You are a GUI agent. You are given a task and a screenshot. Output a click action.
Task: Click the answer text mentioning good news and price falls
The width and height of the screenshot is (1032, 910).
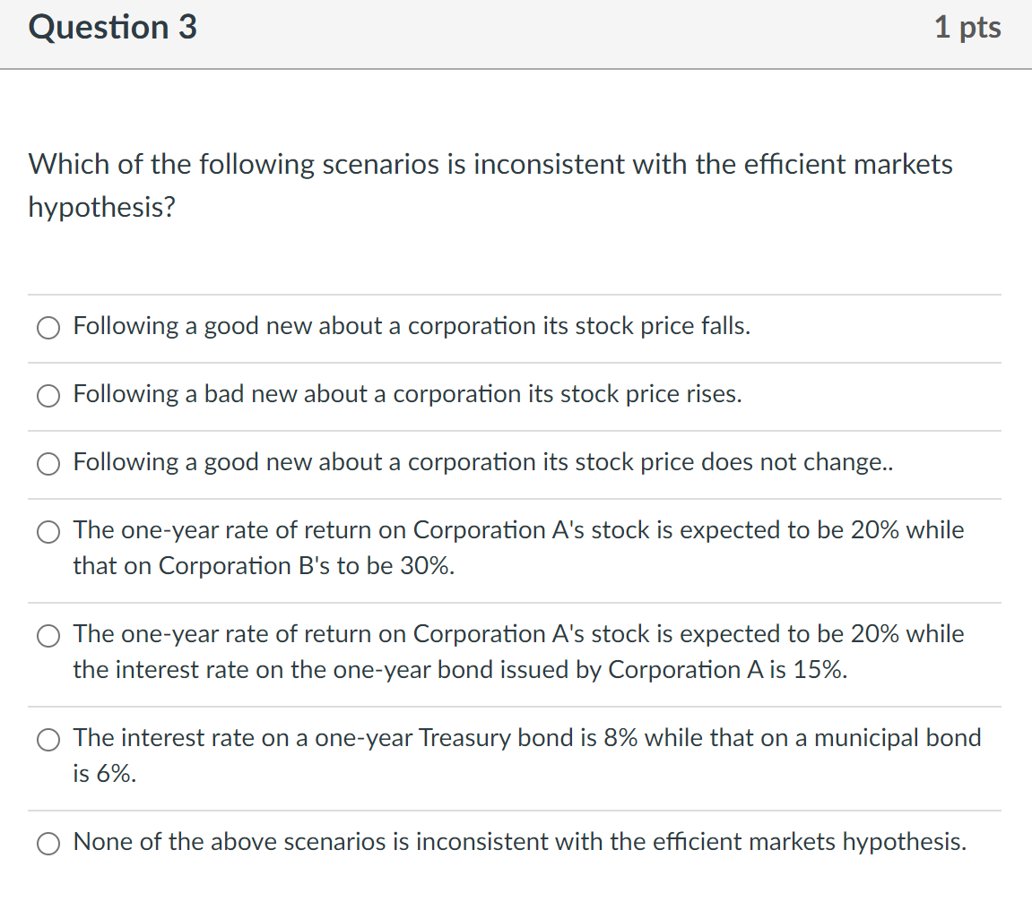point(412,326)
